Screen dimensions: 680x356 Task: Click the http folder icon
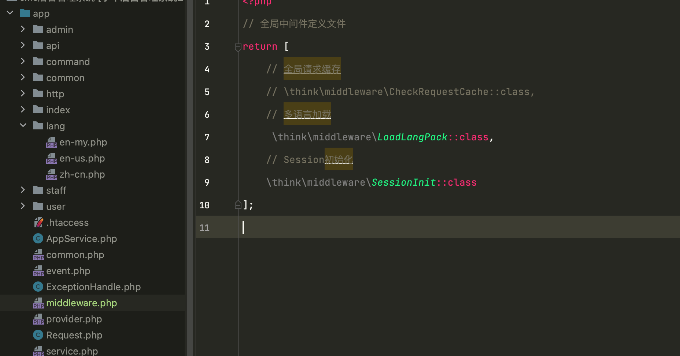click(38, 94)
